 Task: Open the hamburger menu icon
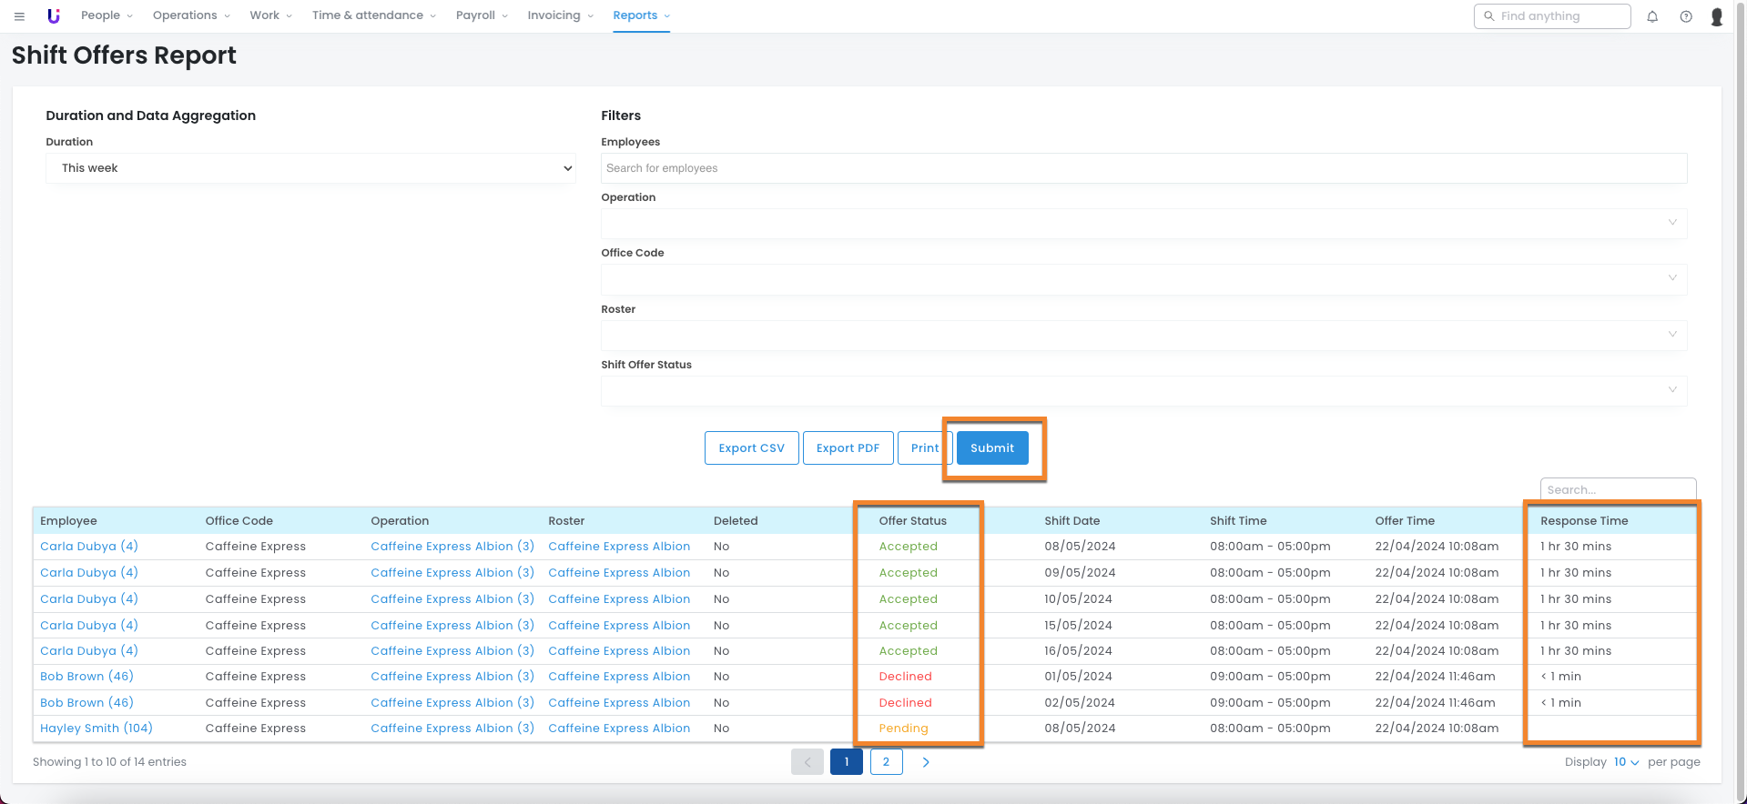click(x=19, y=16)
